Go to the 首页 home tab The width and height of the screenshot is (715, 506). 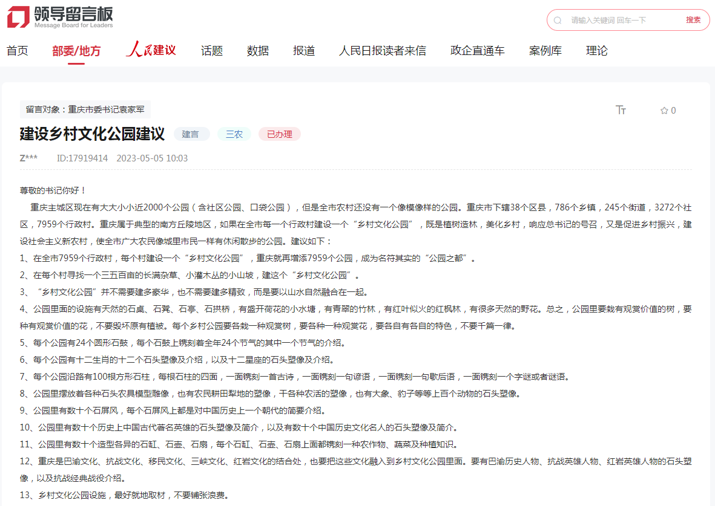pyautogui.click(x=18, y=51)
